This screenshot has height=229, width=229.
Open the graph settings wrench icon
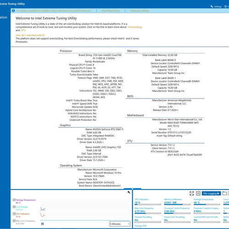[x=129, y=192]
